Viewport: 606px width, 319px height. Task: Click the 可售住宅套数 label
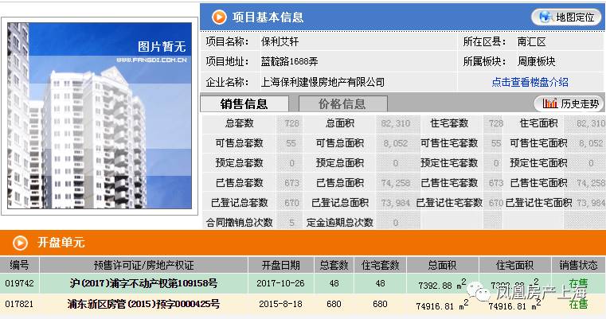pos(449,143)
